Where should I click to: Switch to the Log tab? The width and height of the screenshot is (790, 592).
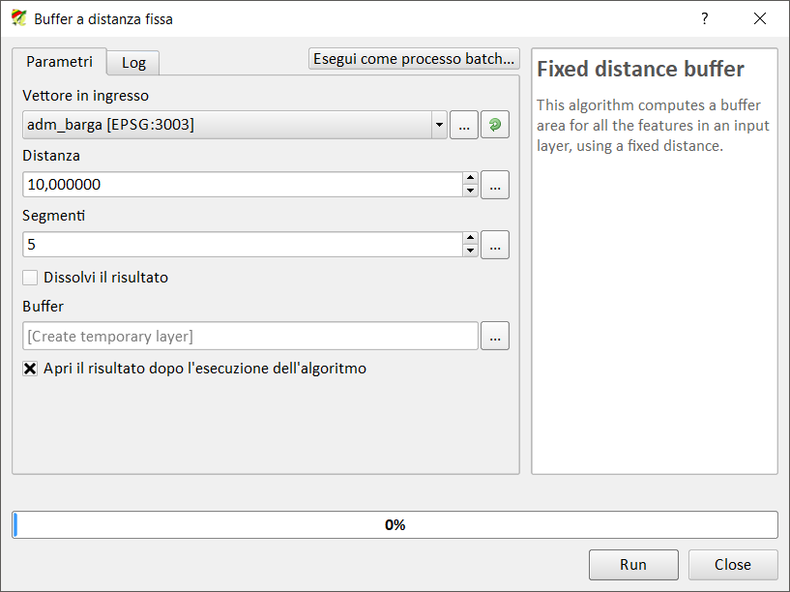coord(133,63)
